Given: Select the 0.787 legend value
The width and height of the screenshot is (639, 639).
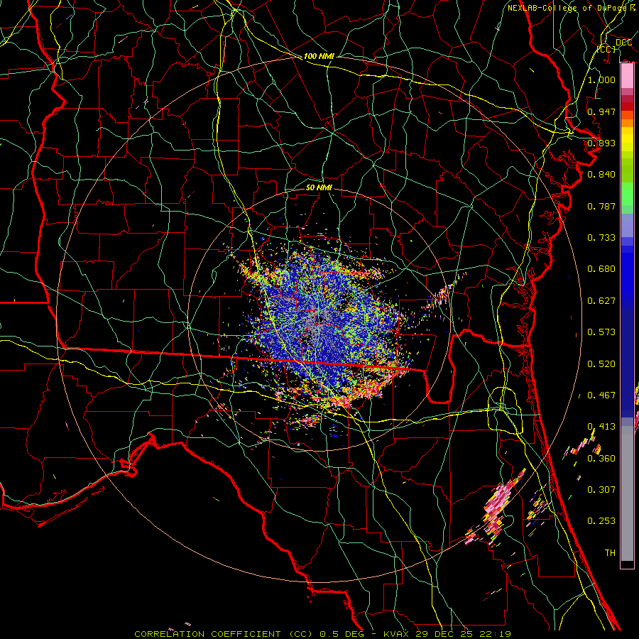Looking at the screenshot, I should point(601,206).
